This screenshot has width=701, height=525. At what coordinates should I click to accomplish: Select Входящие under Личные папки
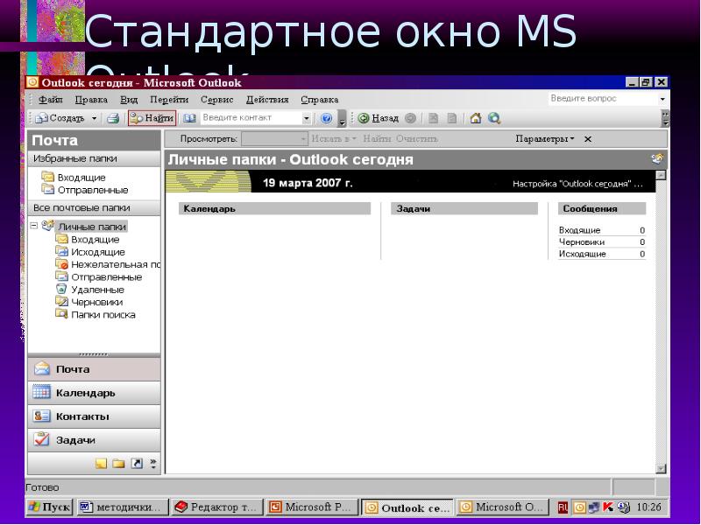point(88,240)
